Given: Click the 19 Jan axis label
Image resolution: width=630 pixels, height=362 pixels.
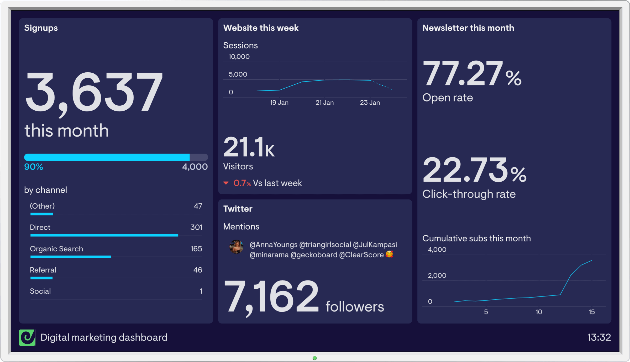Looking at the screenshot, I should 279,102.
